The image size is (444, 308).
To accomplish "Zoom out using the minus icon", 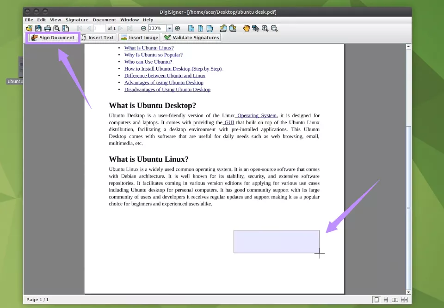I will click(x=274, y=28).
